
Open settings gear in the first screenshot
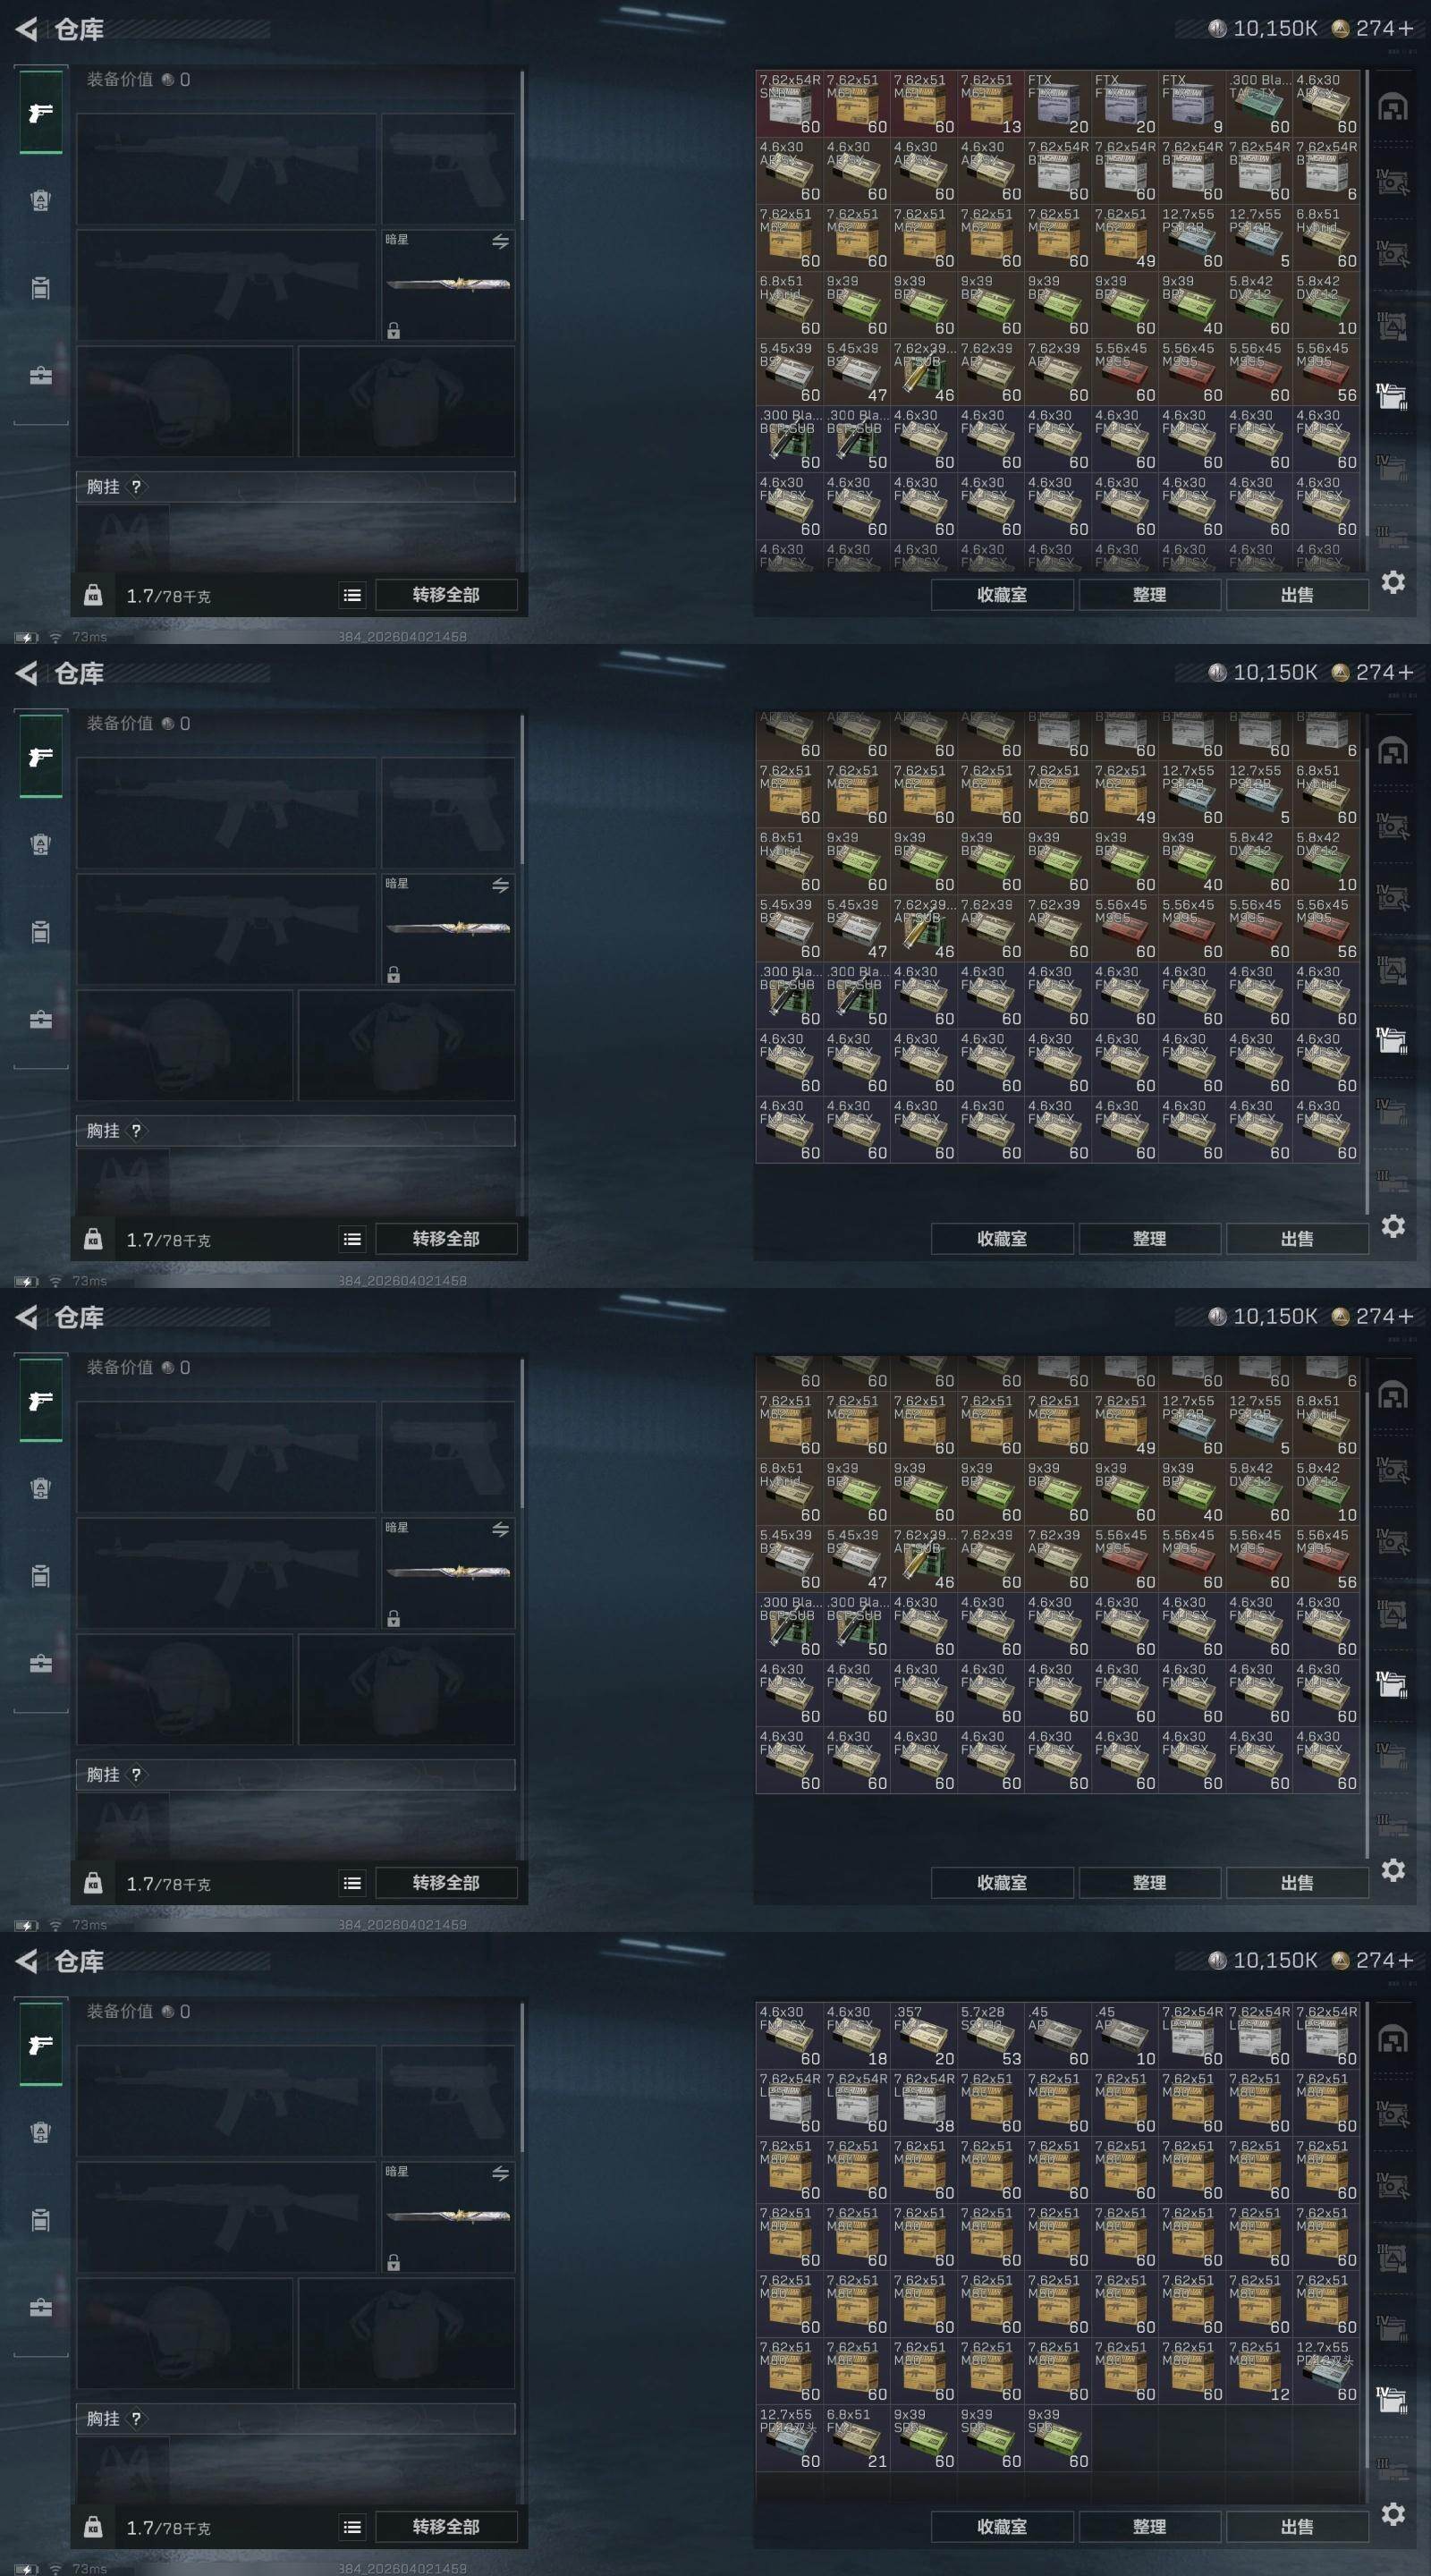pos(1393,582)
